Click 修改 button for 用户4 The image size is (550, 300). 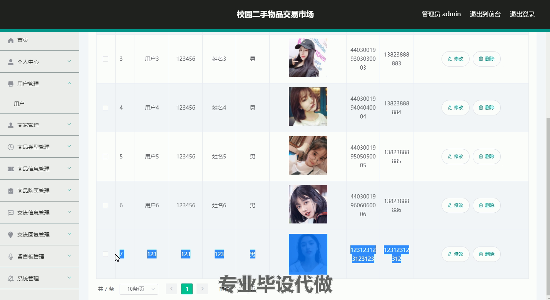455,108
